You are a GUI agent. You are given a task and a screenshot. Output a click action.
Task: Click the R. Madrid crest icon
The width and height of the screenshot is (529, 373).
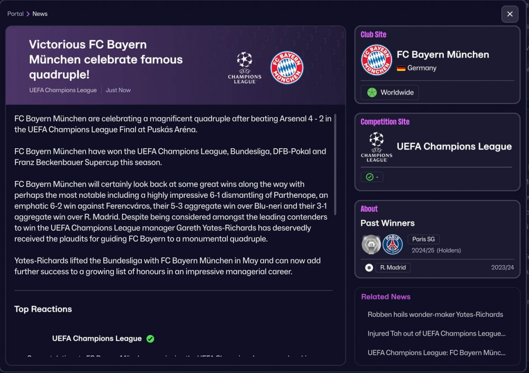point(369,268)
